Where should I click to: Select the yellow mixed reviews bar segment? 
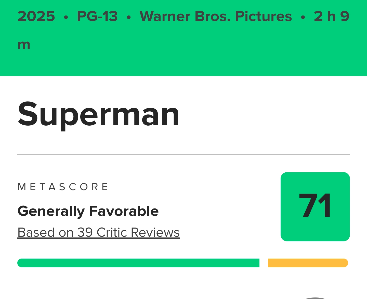[308, 263]
